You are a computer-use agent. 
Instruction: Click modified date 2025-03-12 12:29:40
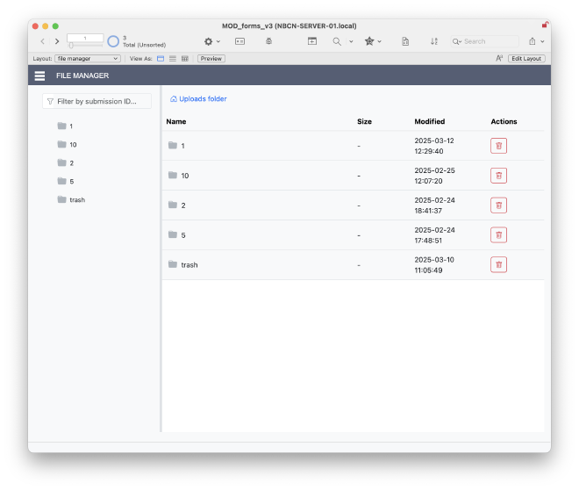434,146
